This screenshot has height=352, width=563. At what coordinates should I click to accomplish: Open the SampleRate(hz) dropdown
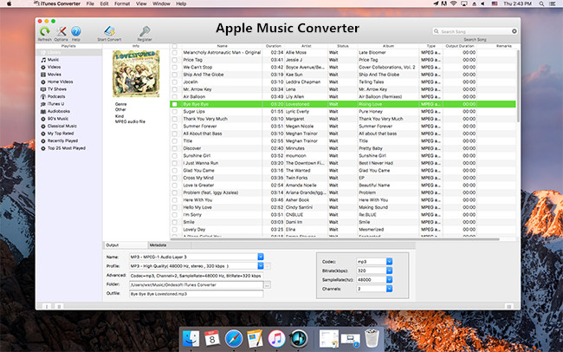[x=389, y=279]
